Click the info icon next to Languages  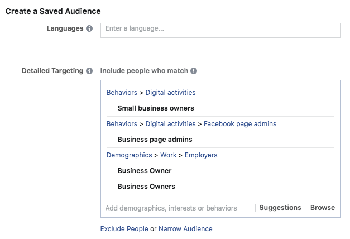(89, 28)
